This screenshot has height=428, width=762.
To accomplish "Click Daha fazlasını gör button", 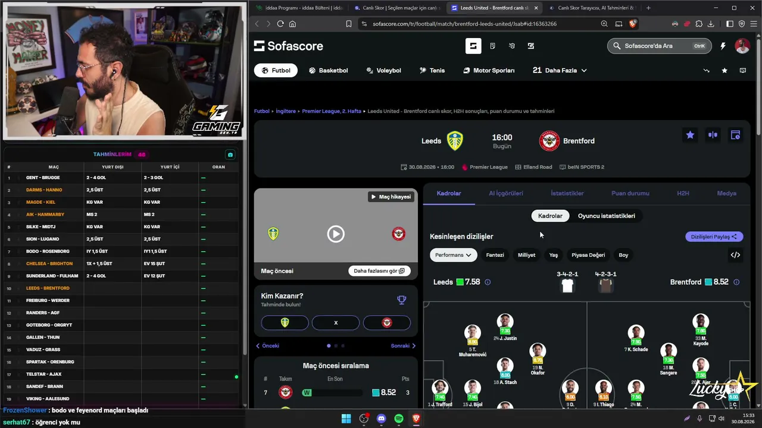I will tap(379, 271).
